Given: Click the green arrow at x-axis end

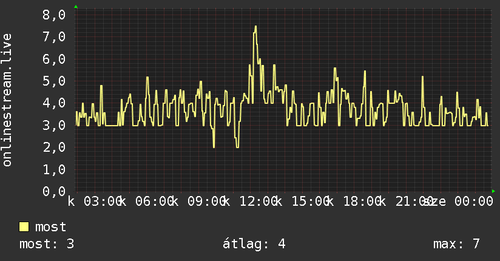Looking at the screenshot, I should 493,191.
